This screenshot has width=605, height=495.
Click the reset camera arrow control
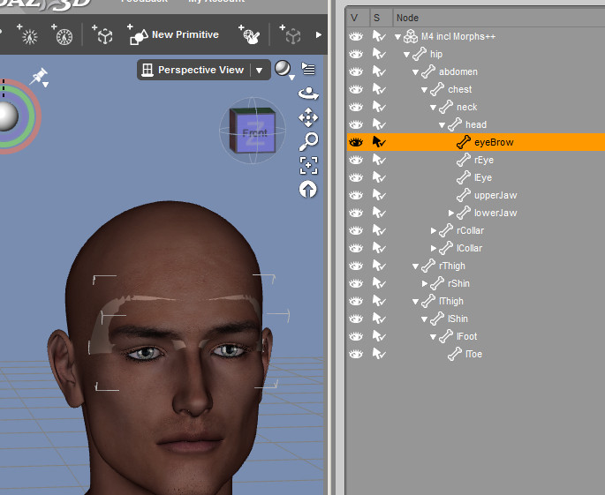[308, 190]
